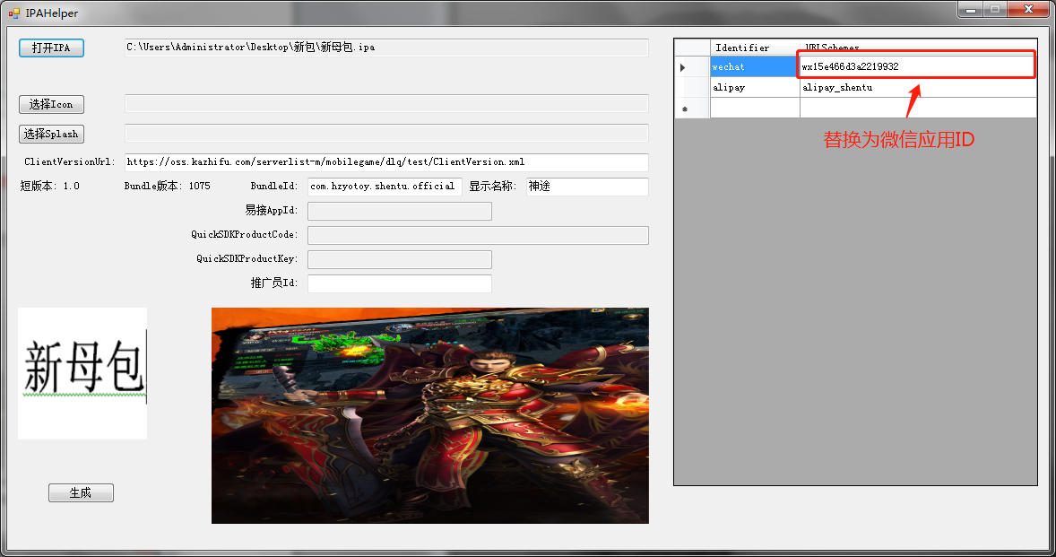Select the wechat identifier cell

pos(755,66)
